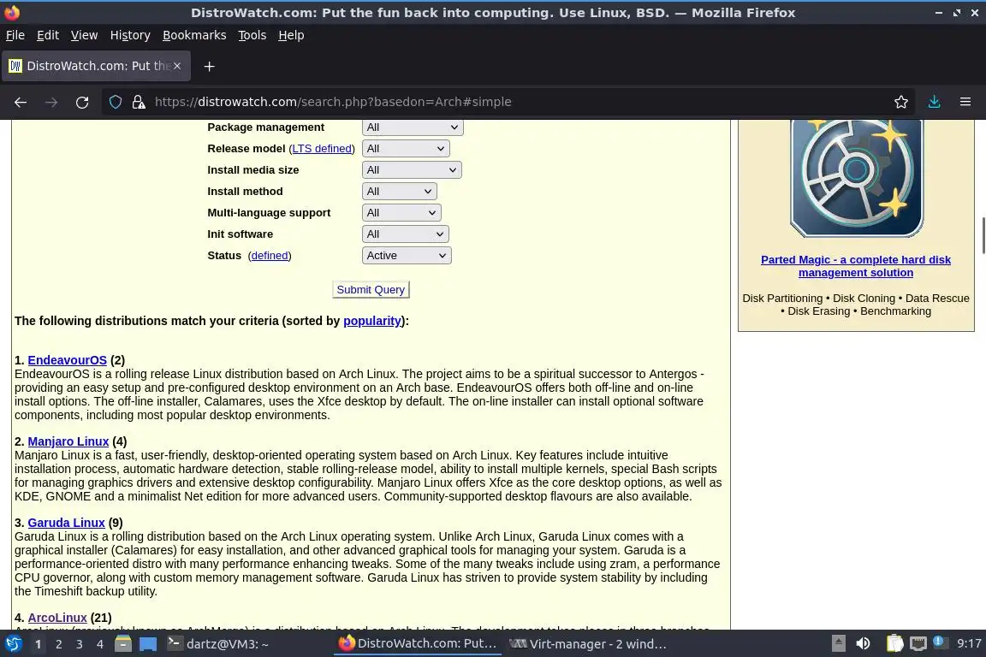This screenshot has height=657, width=986.
Task: Click the page vertical scrollbar thumb
Action: click(983, 236)
